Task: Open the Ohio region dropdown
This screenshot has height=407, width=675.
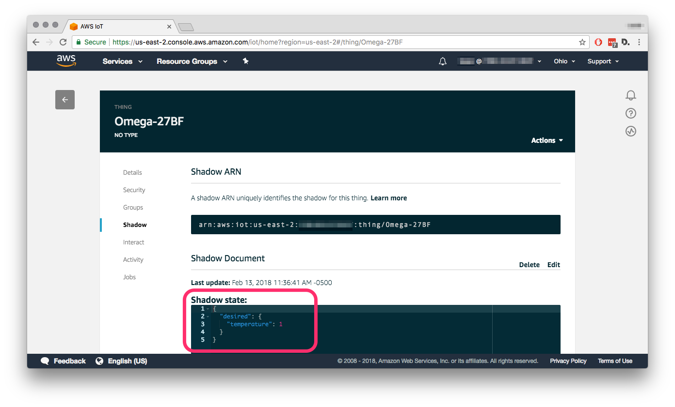Action: (564, 61)
